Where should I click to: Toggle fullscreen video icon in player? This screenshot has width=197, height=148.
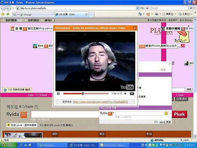tap(132, 94)
